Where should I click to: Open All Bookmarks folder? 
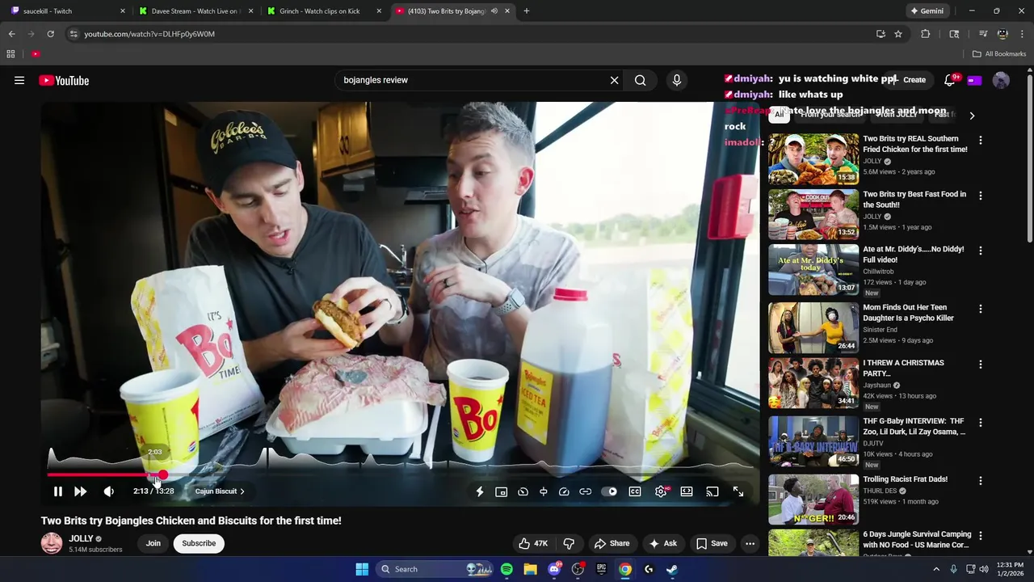(x=999, y=54)
